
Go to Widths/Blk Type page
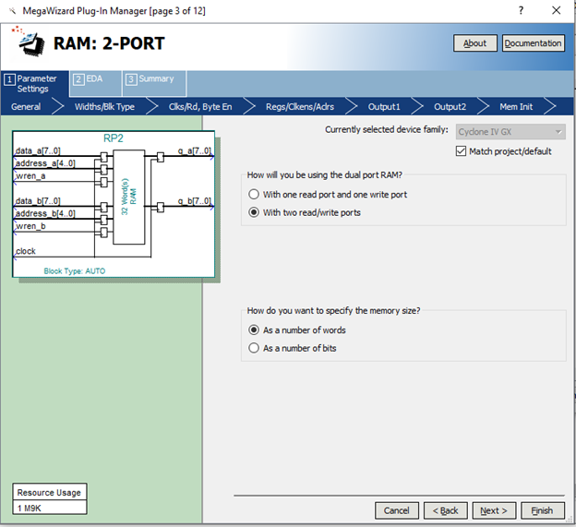tap(104, 107)
